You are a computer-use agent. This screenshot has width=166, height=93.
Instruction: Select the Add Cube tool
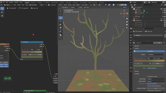coord(60,38)
